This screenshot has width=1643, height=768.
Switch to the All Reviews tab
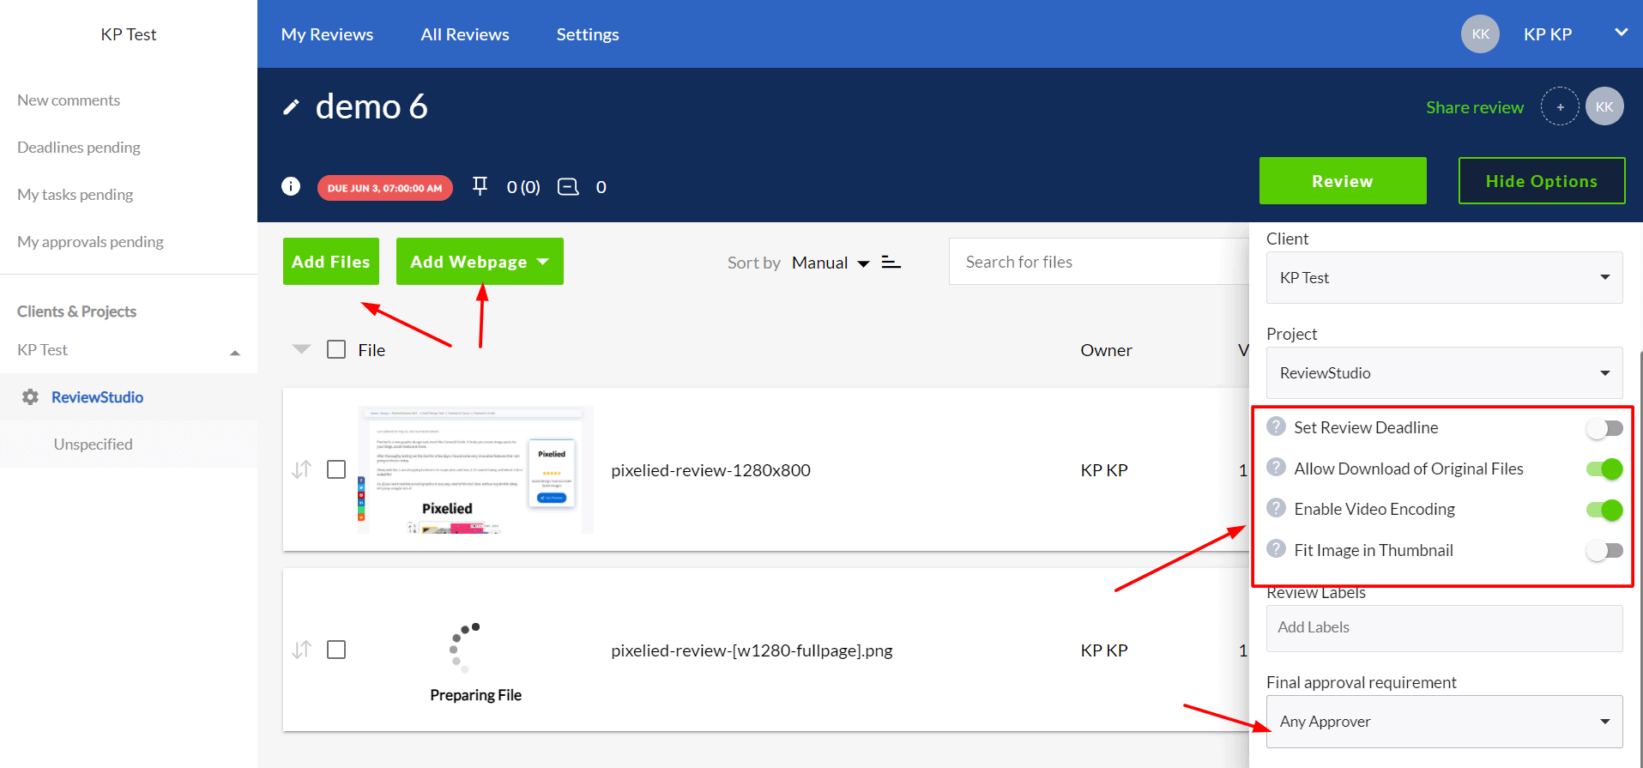coord(464,34)
